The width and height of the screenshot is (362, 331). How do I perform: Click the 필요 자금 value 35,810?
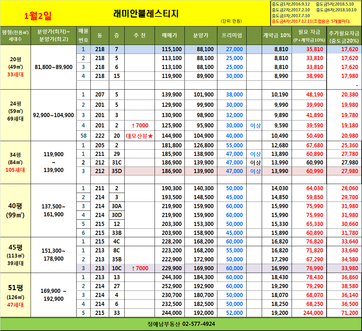315,49
